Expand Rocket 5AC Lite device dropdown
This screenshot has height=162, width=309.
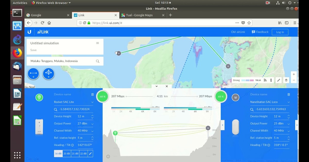(x=92, y=102)
